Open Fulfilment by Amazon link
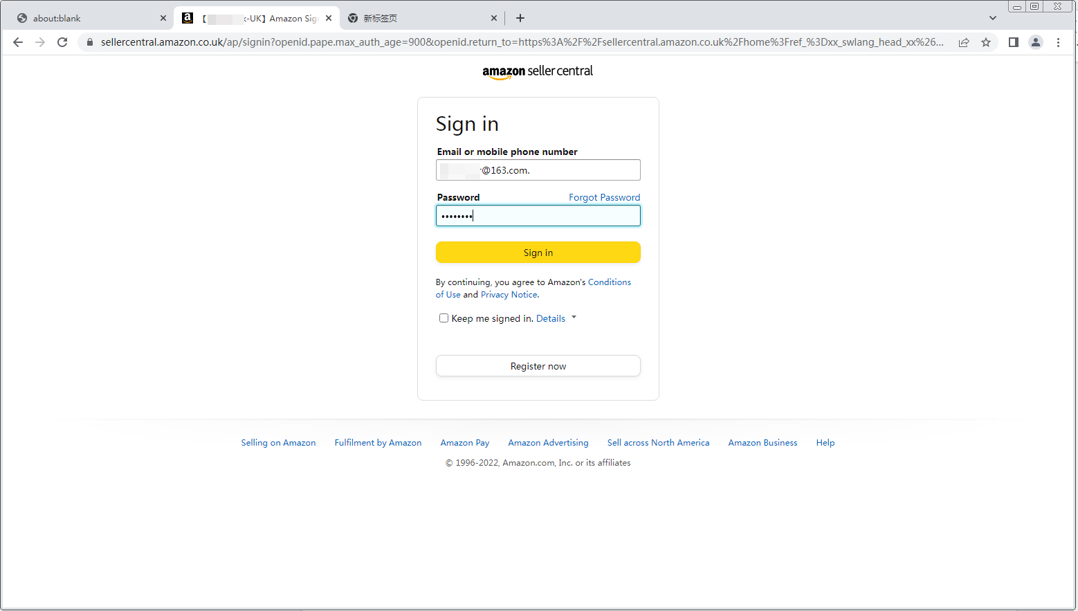The height and width of the screenshot is (611, 1078). pos(378,443)
